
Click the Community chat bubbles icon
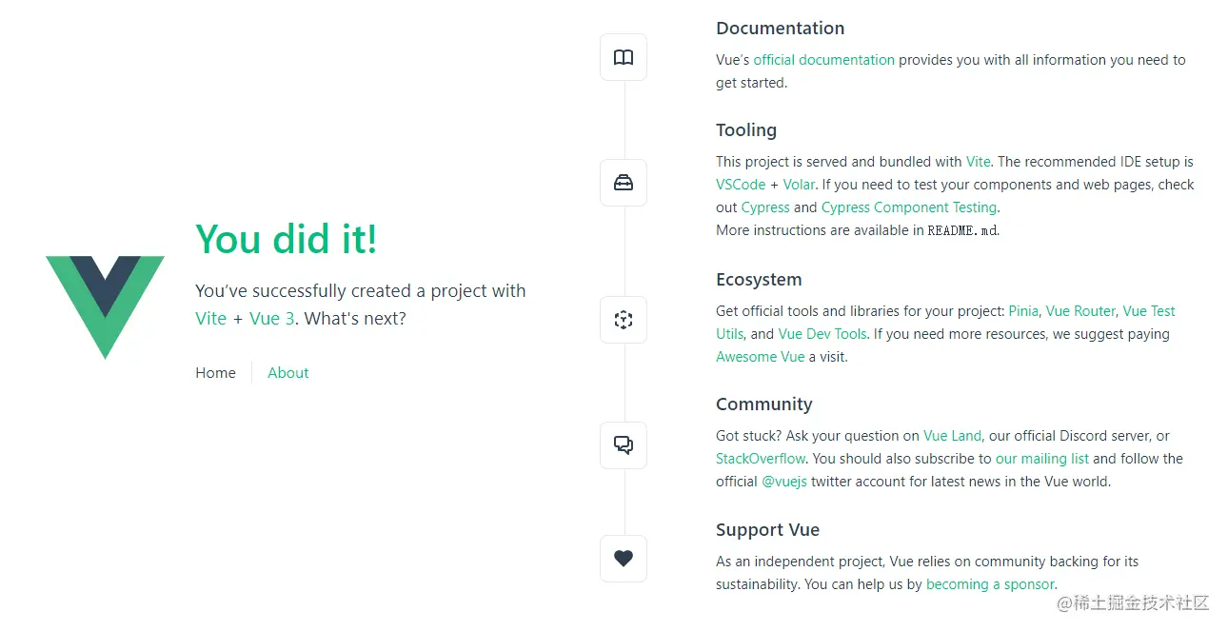(x=624, y=444)
